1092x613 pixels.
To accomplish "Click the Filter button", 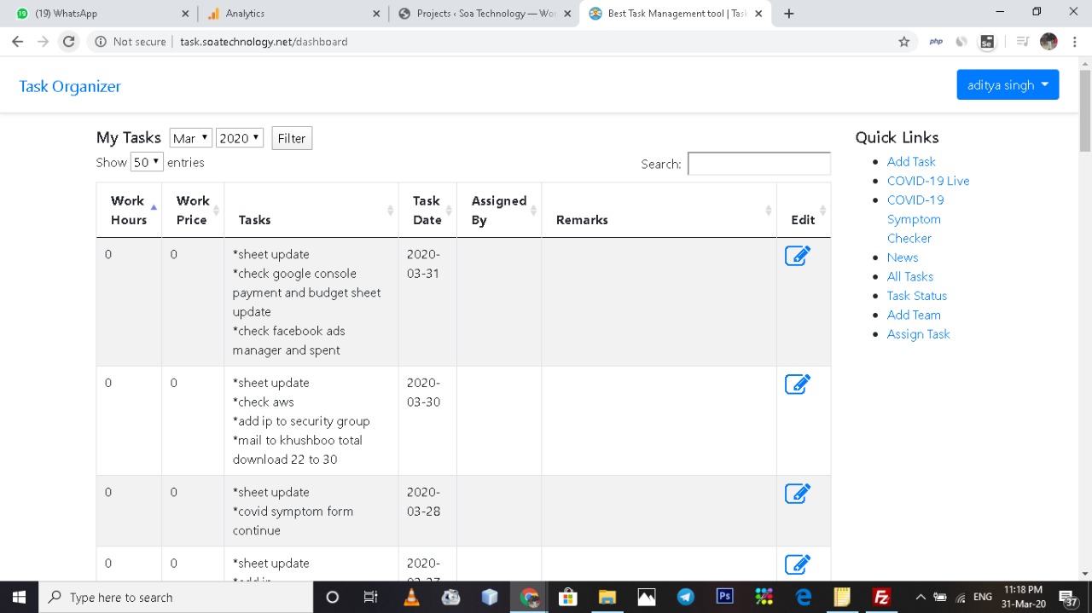I will click(292, 137).
